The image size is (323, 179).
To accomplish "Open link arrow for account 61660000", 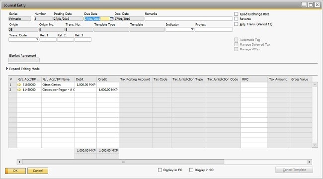I will pyautogui.click(x=19, y=85).
